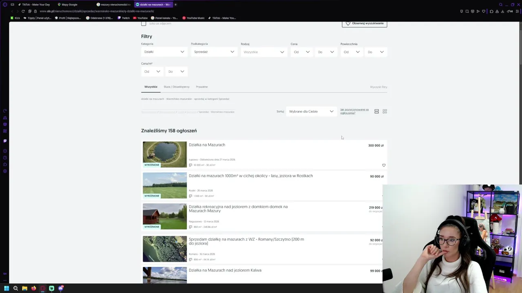Expand the Podkategoria 'Sprzedaż' dropdown
This screenshot has height=293, width=522.
point(214,52)
